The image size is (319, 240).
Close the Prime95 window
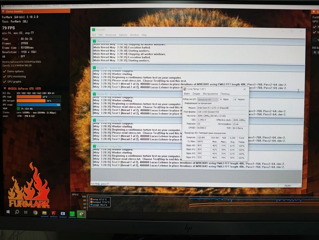(x=301, y=31)
